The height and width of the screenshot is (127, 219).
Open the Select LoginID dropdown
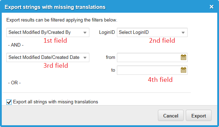click(x=152, y=32)
